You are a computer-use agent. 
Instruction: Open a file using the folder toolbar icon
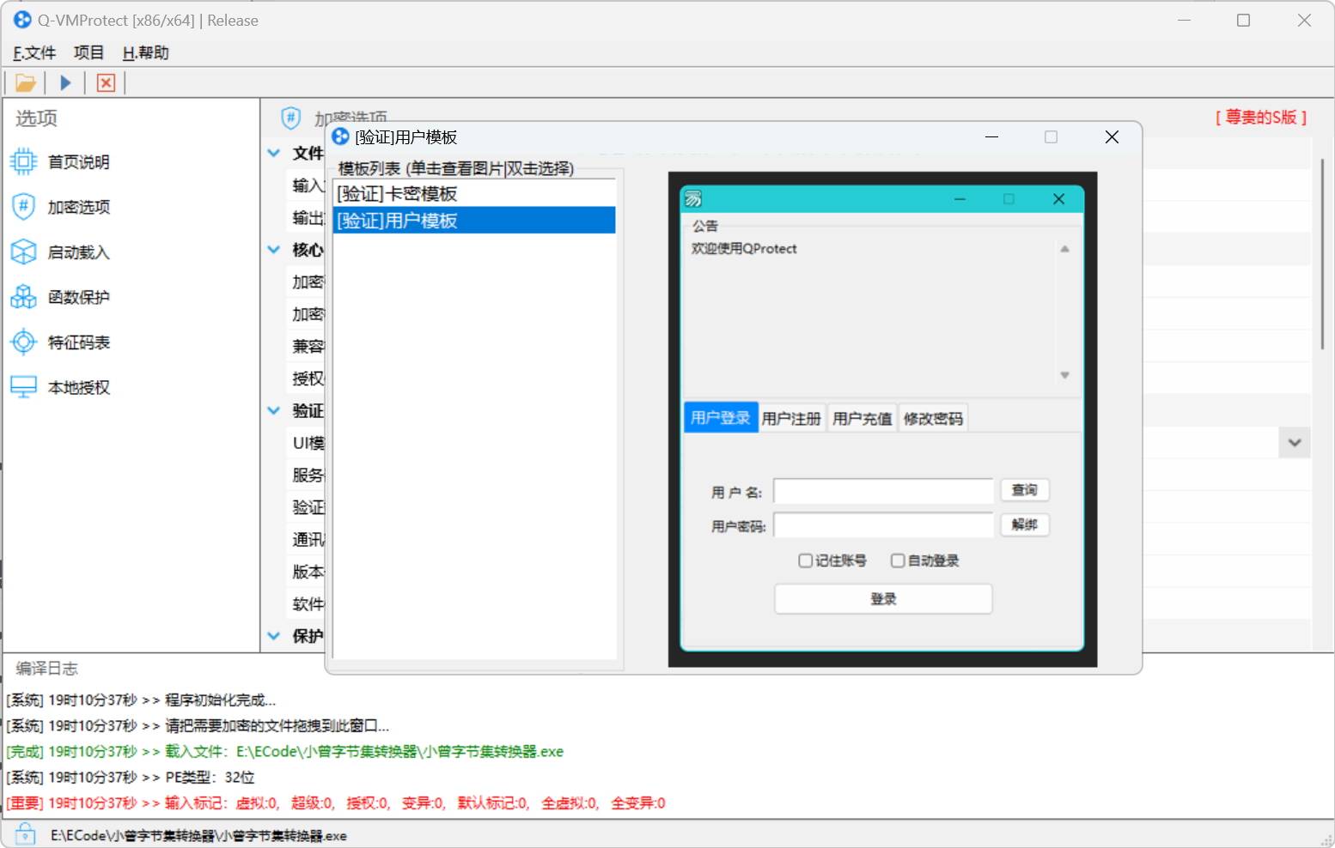25,82
